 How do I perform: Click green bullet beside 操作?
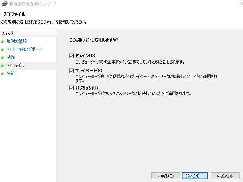(2, 57)
